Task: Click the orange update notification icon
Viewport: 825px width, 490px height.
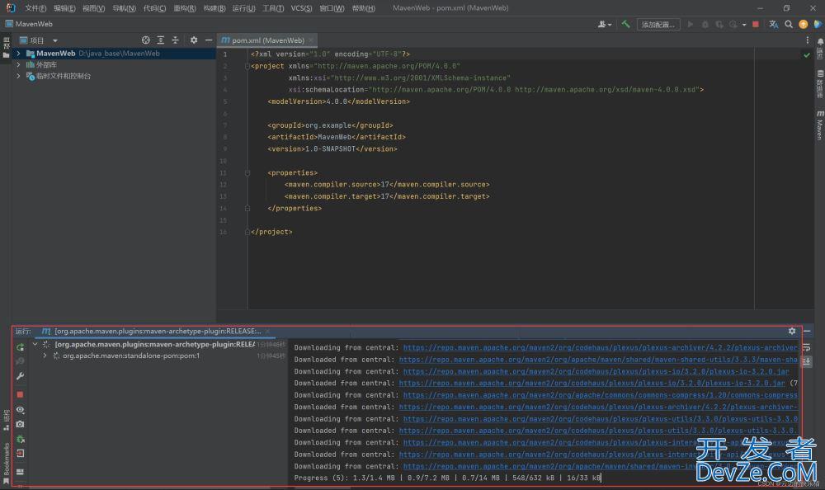Action: tap(803, 24)
